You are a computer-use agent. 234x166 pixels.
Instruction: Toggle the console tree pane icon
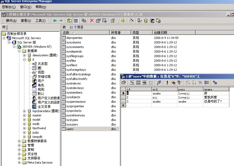pyautogui.click(x=76, y=21)
